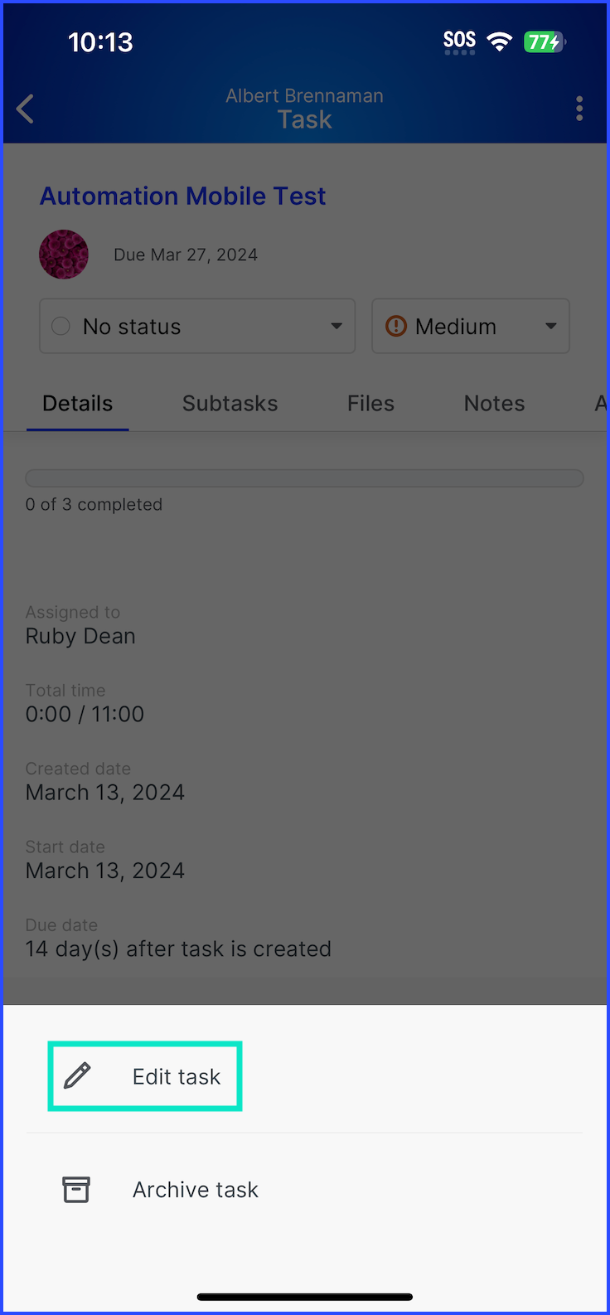Tap the archive box icon
This screenshot has height=1315, width=610.
coord(76,1189)
